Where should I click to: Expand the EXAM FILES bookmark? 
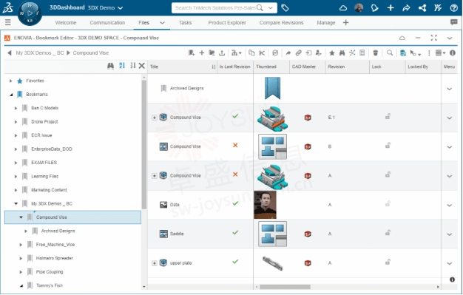click(x=16, y=163)
